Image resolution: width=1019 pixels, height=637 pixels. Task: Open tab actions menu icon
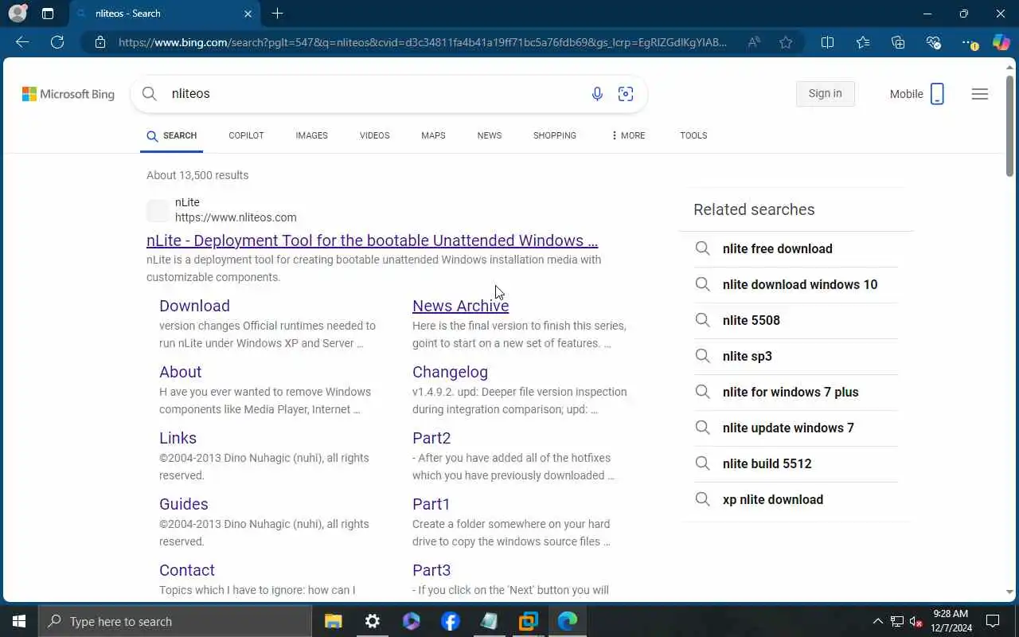[48, 14]
